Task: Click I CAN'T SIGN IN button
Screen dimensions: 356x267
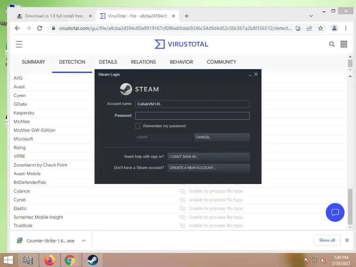Action: (x=209, y=157)
